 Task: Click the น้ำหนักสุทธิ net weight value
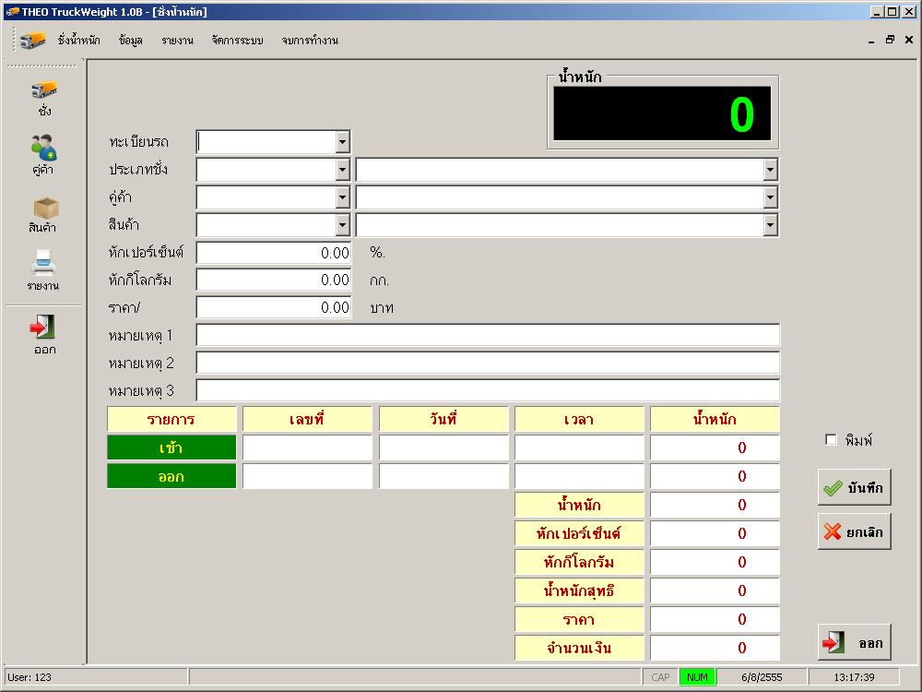(715, 591)
